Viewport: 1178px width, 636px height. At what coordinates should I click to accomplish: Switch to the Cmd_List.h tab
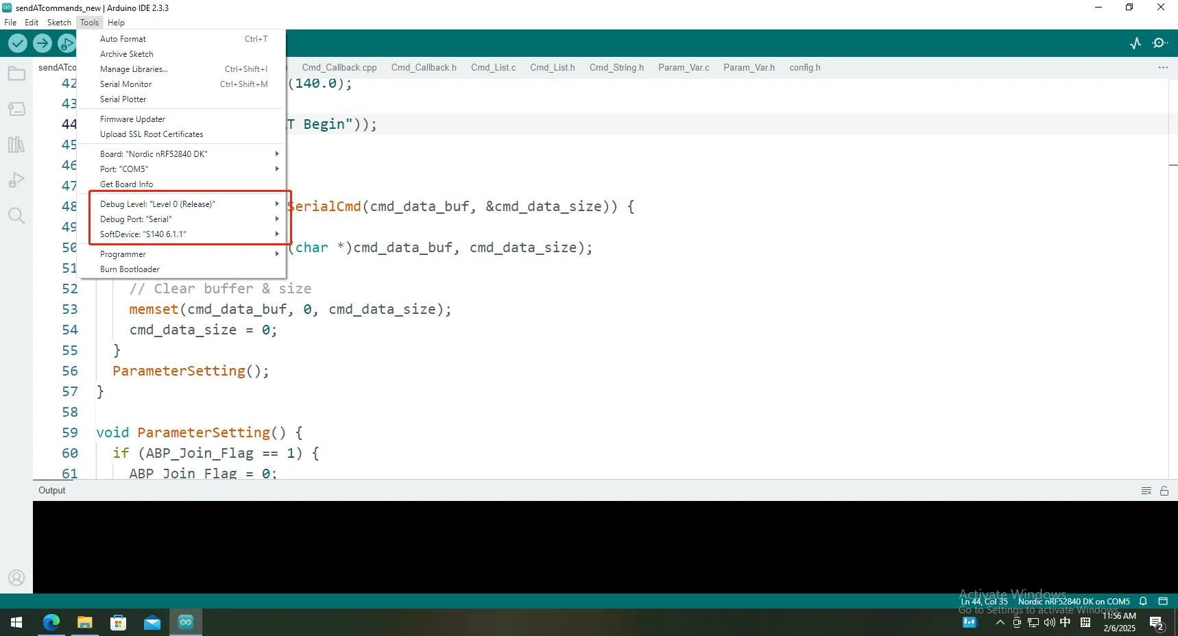click(552, 67)
